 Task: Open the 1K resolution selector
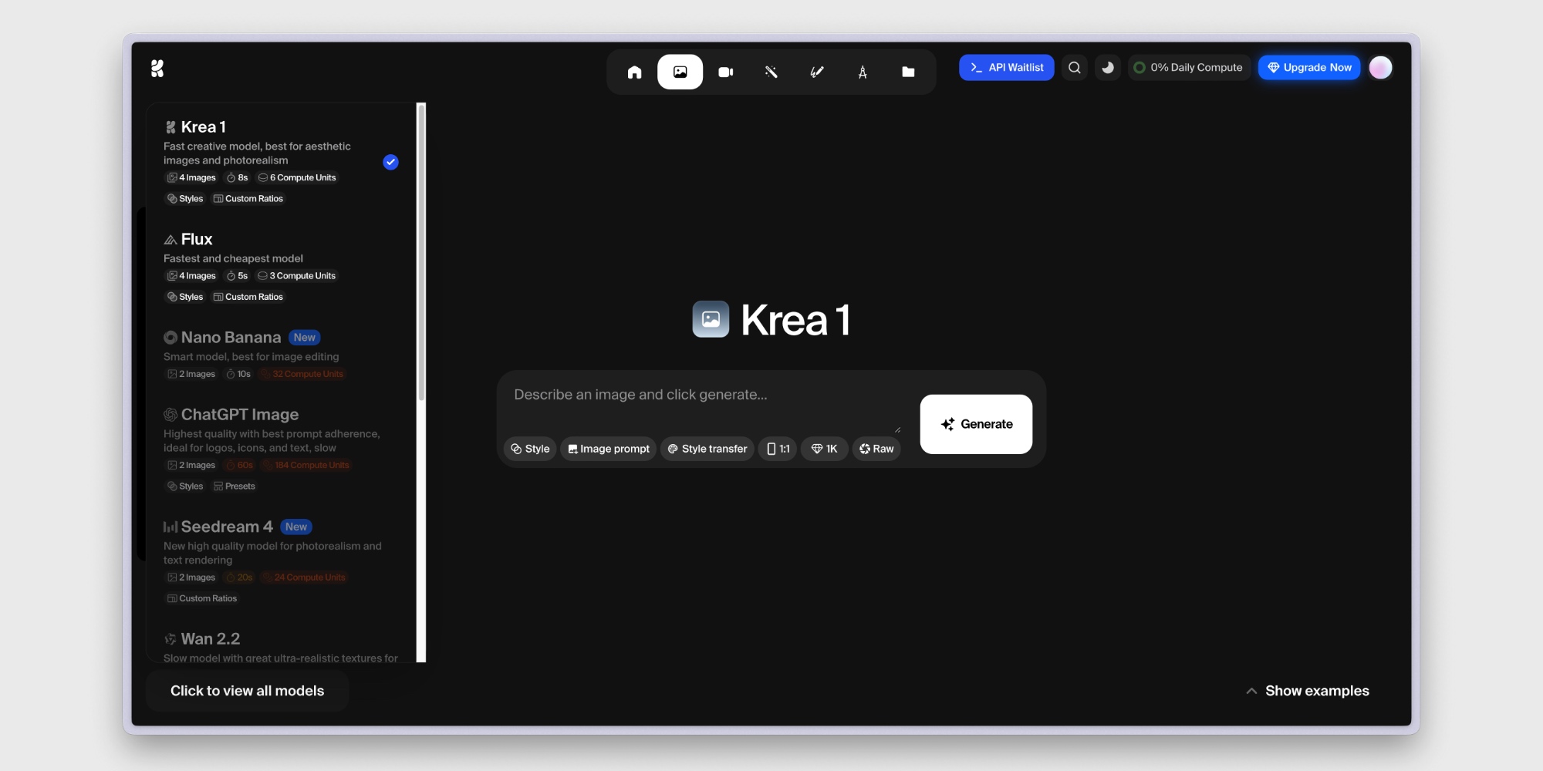pos(824,449)
